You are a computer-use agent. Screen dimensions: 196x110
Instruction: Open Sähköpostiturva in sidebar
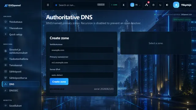(x=21, y=78)
